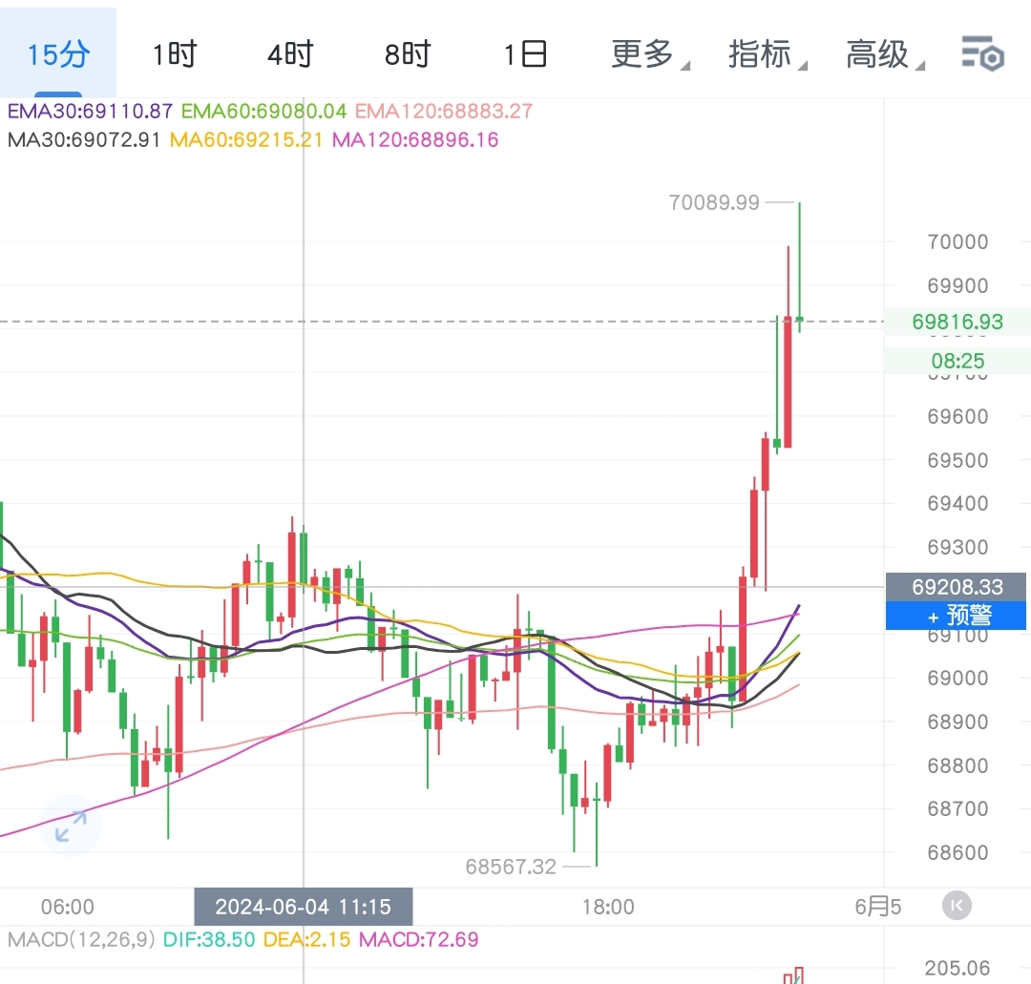Image resolution: width=1031 pixels, height=984 pixels.
Task: Click the DIF:38.50 value
Action: pos(209,939)
